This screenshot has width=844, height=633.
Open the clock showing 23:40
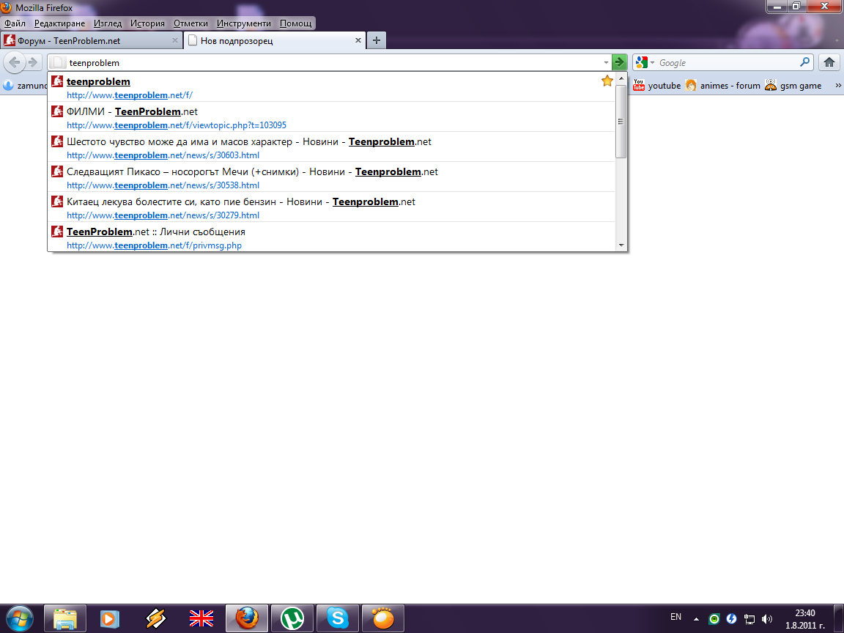point(805,619)
